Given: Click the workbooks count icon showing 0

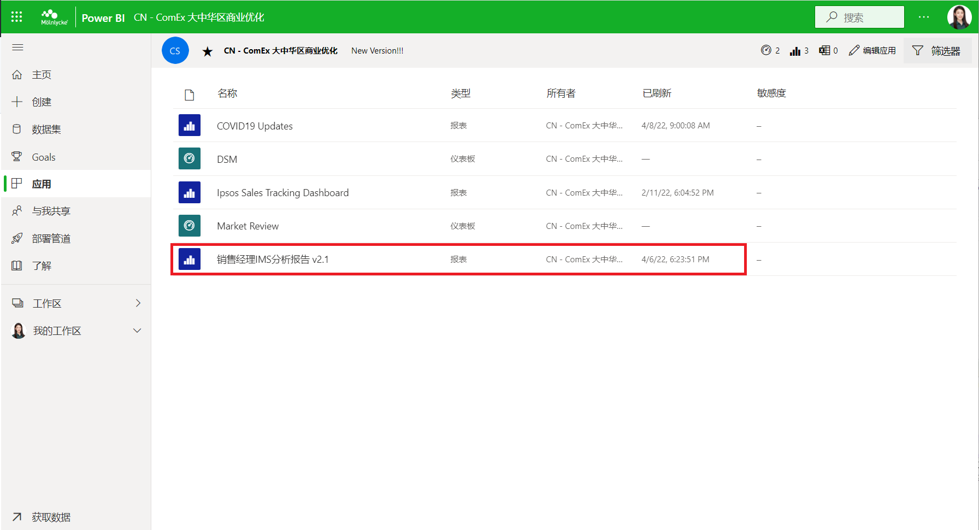Looking at the screenshot, I should click(x=828, y=50).
